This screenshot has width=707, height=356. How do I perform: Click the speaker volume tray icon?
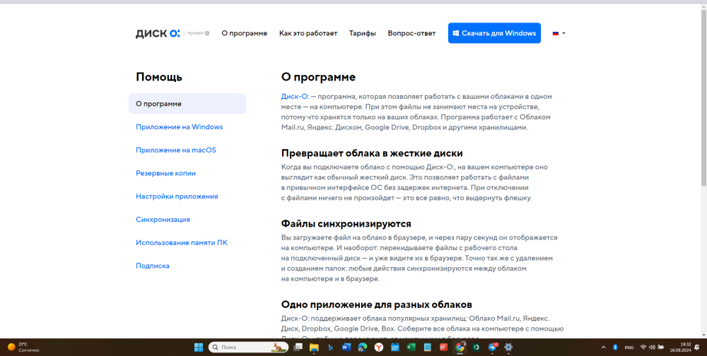pos(652,348)
